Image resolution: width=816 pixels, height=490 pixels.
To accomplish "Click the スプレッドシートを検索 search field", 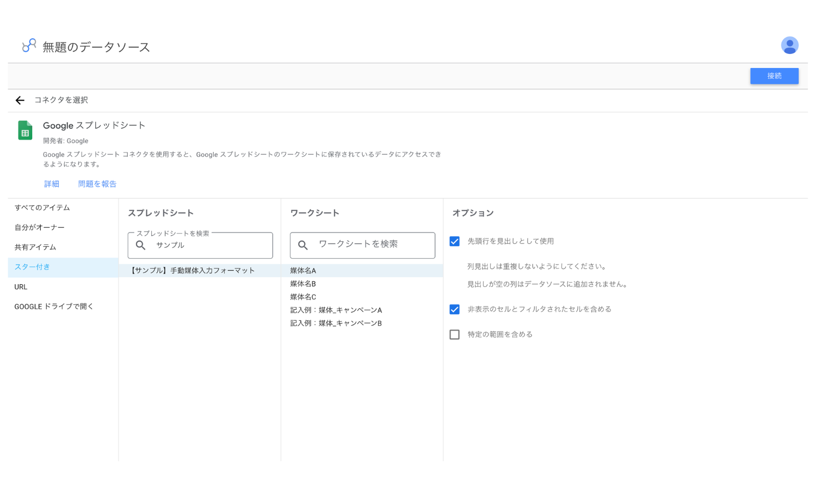I will [200, 246].
